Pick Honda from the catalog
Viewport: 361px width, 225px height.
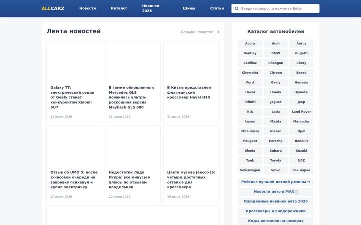coord(276,92)
